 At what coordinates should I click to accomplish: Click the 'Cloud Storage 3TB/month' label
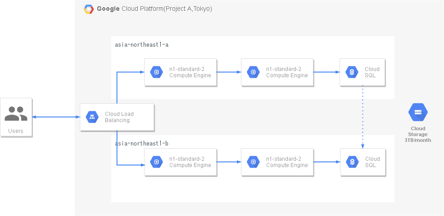click(418, 134)
